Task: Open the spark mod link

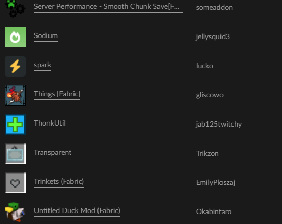Action: 42,65
